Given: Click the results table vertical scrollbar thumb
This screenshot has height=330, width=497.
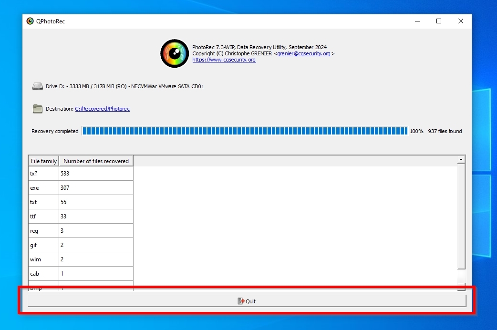Looking at the screenshot, I should (461, 217).
